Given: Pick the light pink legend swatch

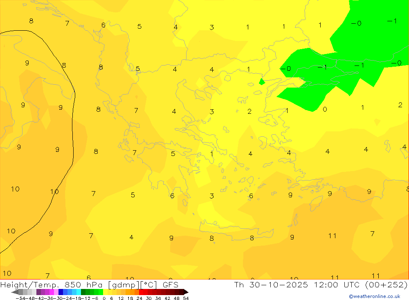Looking at the screenshot, I should (56, 292).
